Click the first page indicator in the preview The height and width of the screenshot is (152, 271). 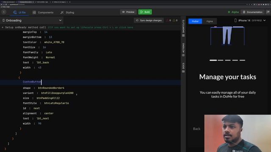[213, 60]
